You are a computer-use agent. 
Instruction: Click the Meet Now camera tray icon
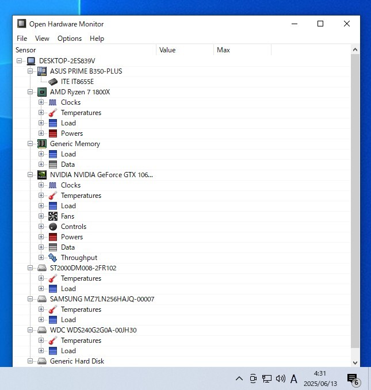(253, 378)
